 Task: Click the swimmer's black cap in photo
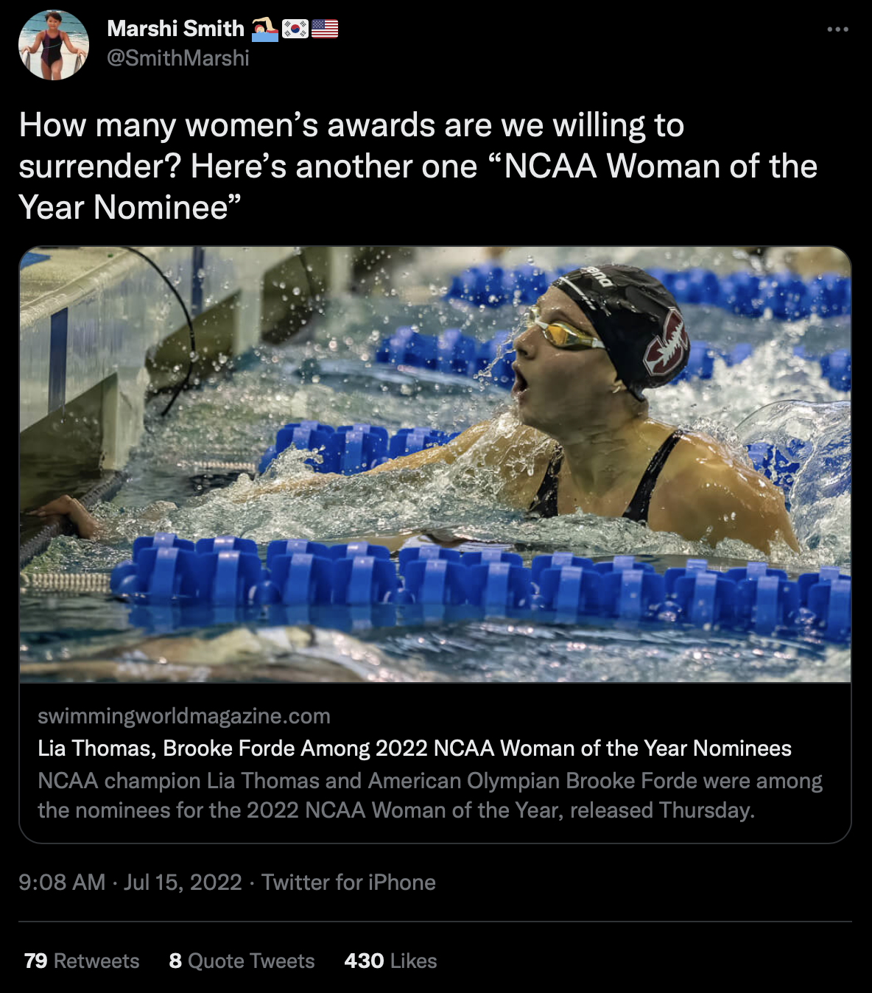click(x=626, y=324)
